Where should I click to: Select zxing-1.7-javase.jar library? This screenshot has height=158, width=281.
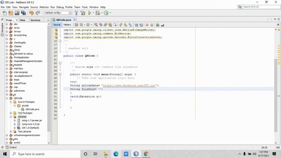coord(32,120)
